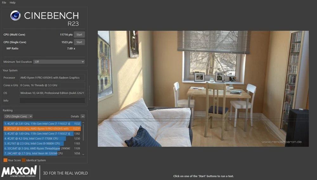The image size is (317, 180).
Task: Select ranking row 4 Core i7-7700K
Action: pos(42,138)
